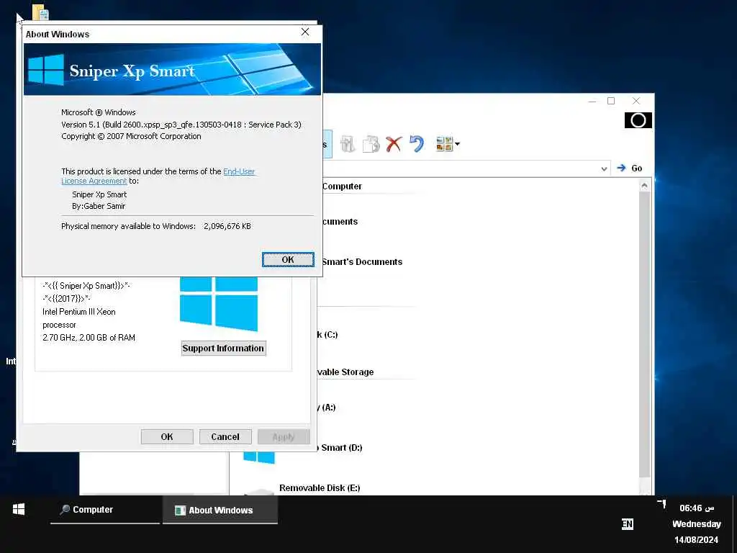Click the Windows logo in About Windows banner

click(x=46, y=70)
